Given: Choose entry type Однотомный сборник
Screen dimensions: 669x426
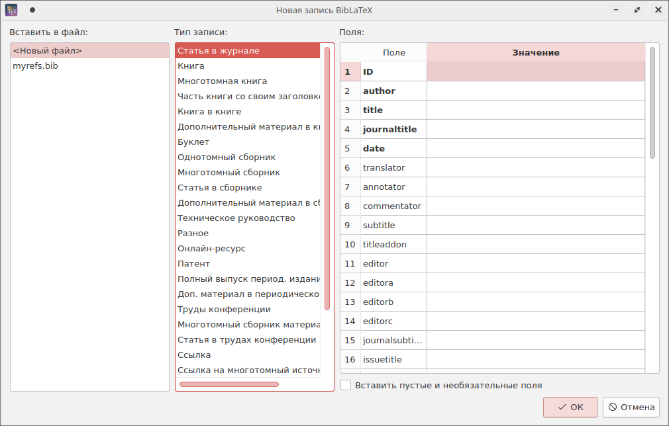Looking at the screenshot, I should [x=248, y=157].
